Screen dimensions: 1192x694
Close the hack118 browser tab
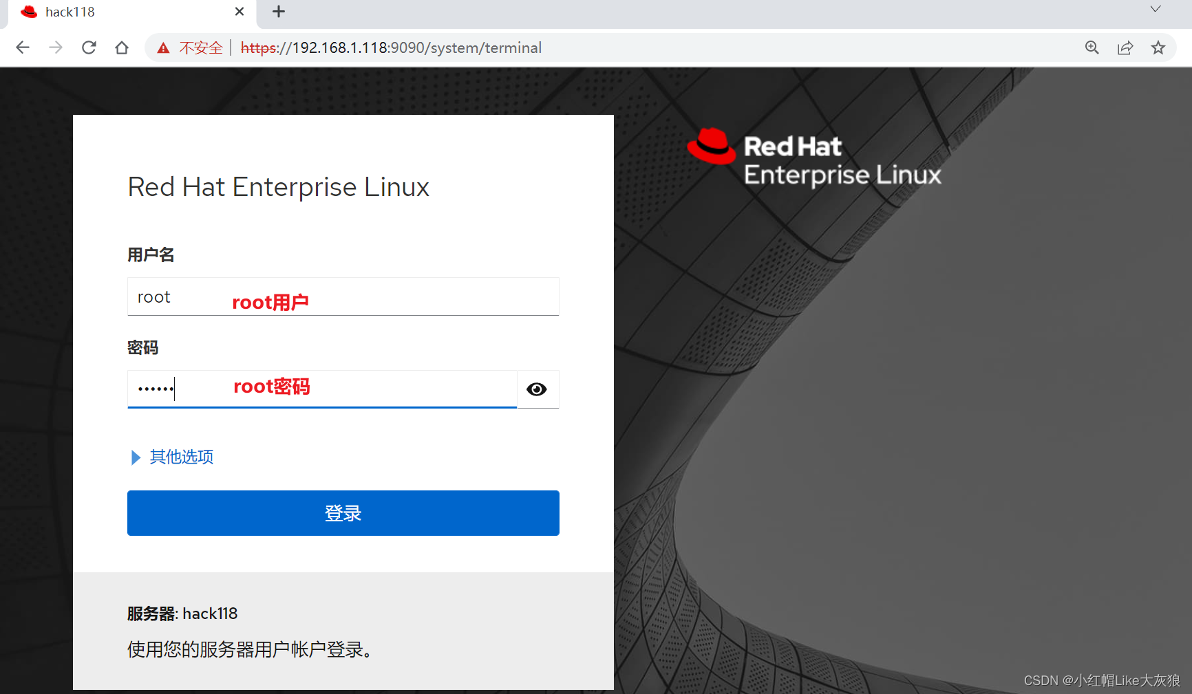tap(240, 12)
